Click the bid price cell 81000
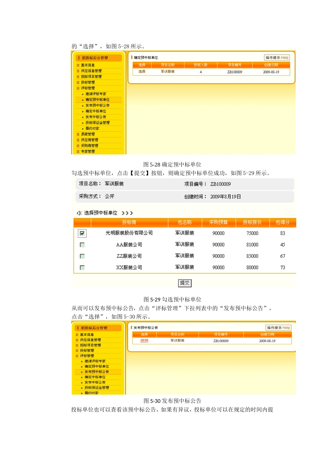Screen dimensions: 322x456 (252, 245)
